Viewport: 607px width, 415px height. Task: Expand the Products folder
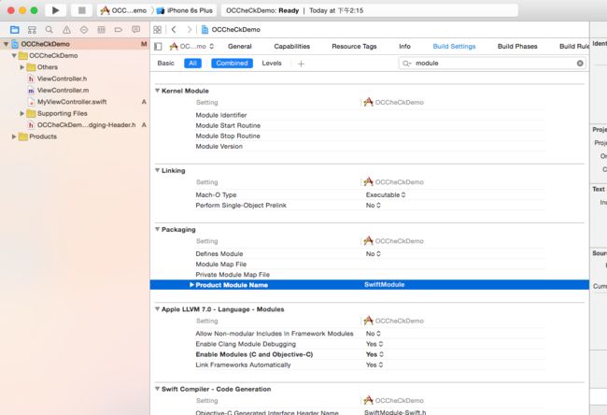14,136
